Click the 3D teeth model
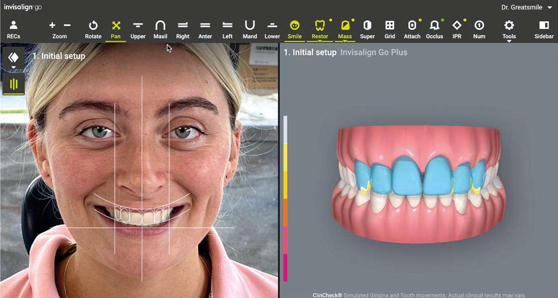This screenshot has width=558, height=298. pyautogui.click(x=418, y=184)
